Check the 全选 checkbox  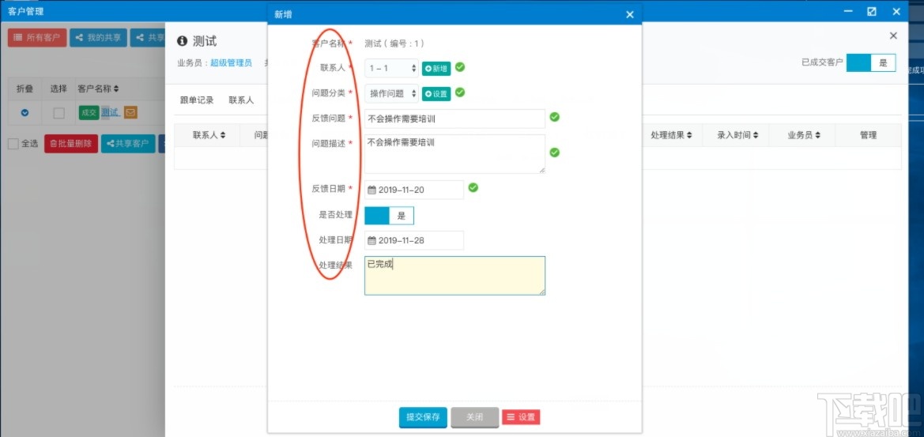[x=13, y=144]
